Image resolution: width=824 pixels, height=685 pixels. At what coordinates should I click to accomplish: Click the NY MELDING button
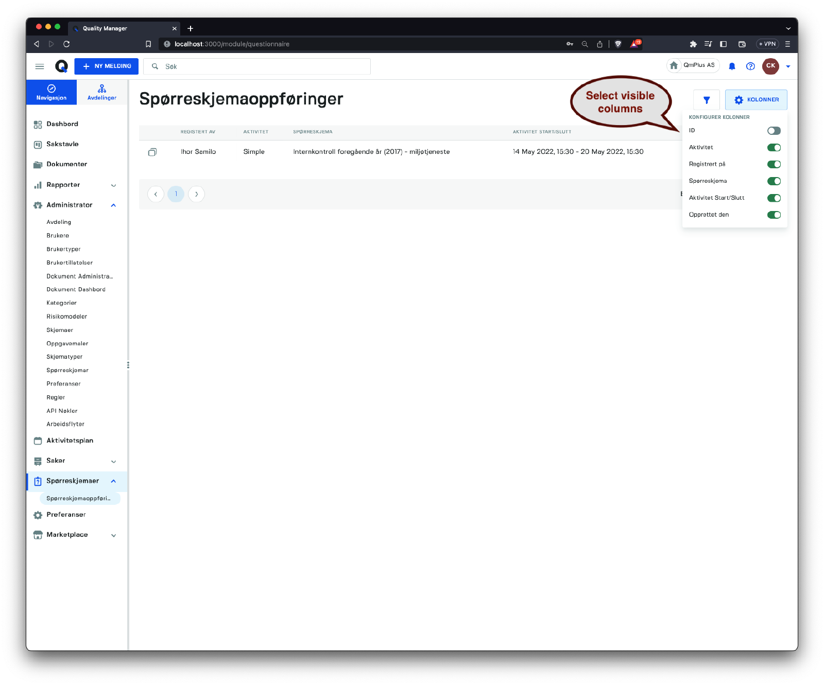pyautogui.click(x=107, y=66)
